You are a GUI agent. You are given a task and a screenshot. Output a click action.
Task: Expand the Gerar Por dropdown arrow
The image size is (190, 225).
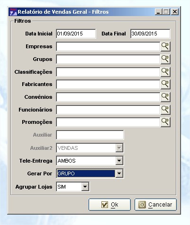click(x=119, y=173)
